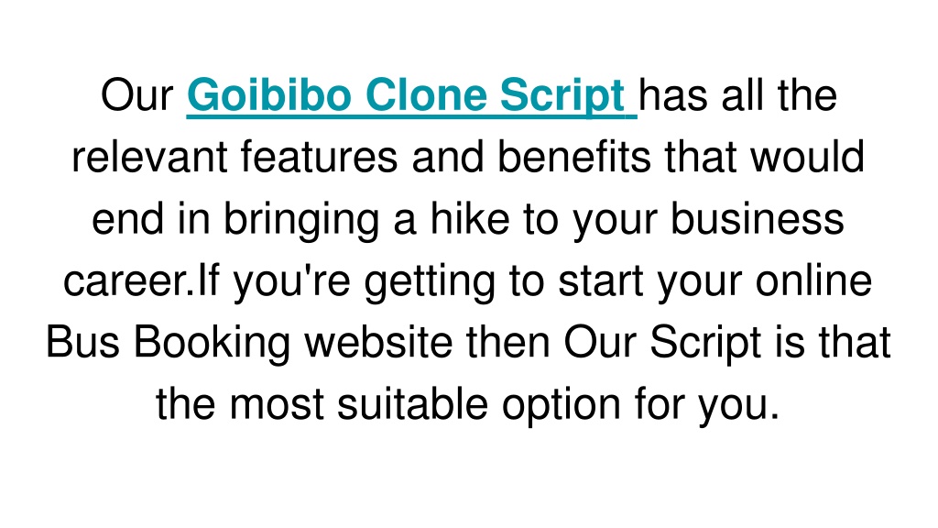938x528 pixels.
Task: Click the word "online" in the paragraph
Action: pos(813,280)
